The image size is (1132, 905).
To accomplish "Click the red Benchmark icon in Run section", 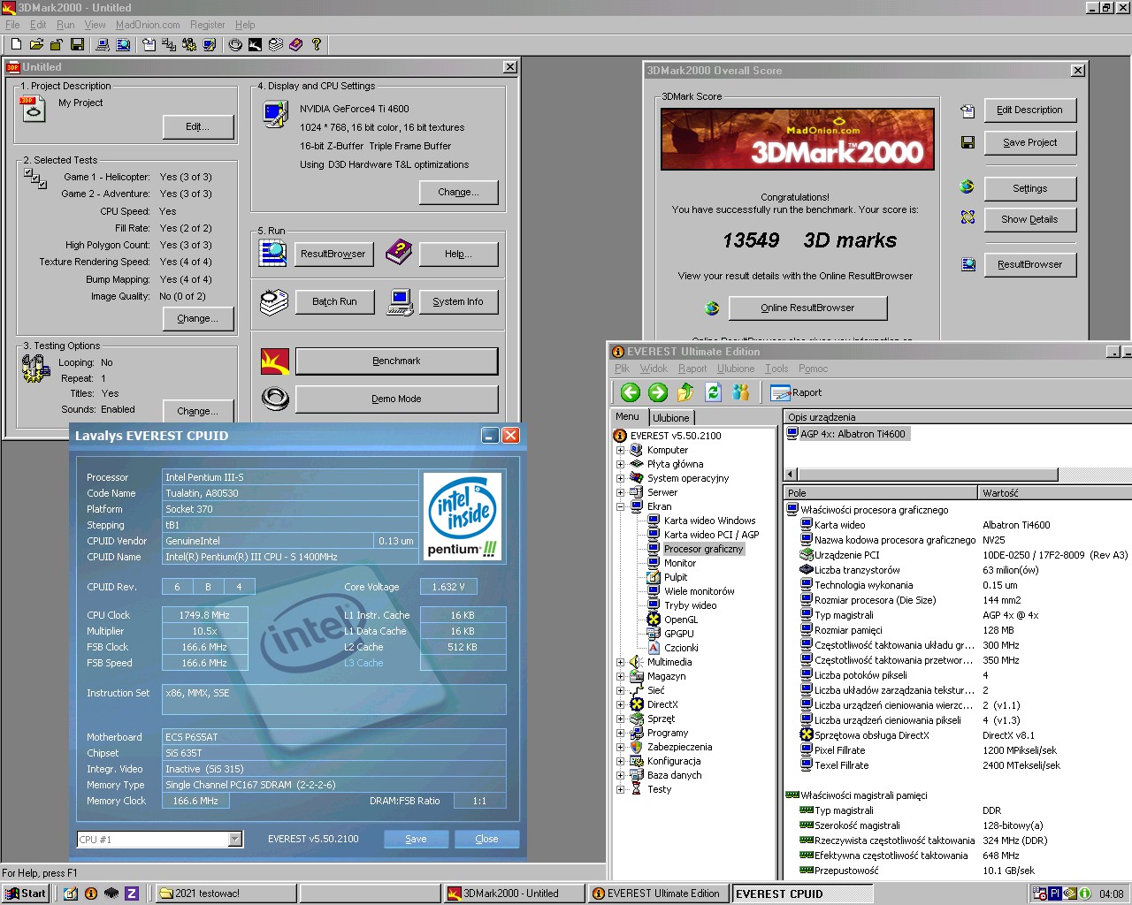I will [x=275, y=361].
